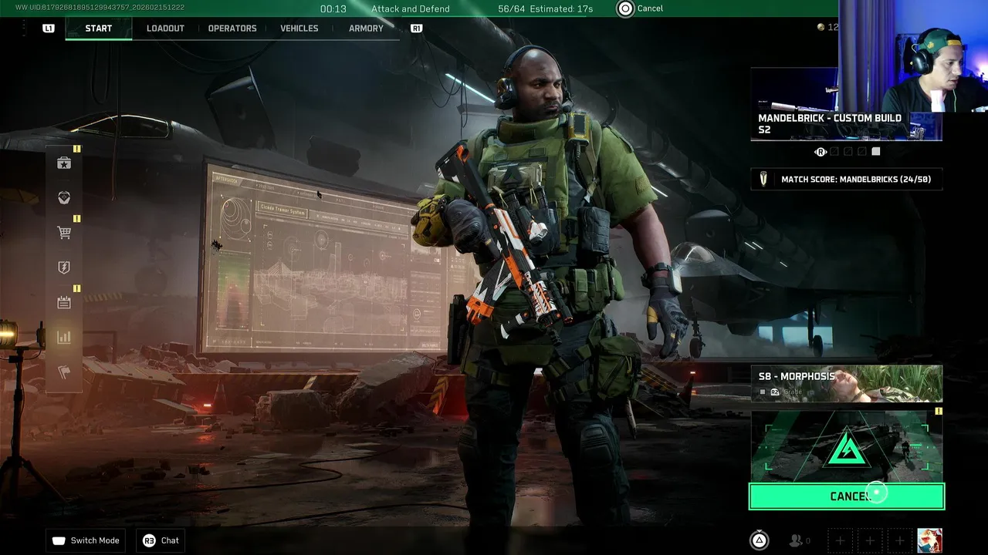Screen dimensions: 988x555
Task: Open the friends list icon showing 0
Action: pyautogui.click(x=799, y=540)
